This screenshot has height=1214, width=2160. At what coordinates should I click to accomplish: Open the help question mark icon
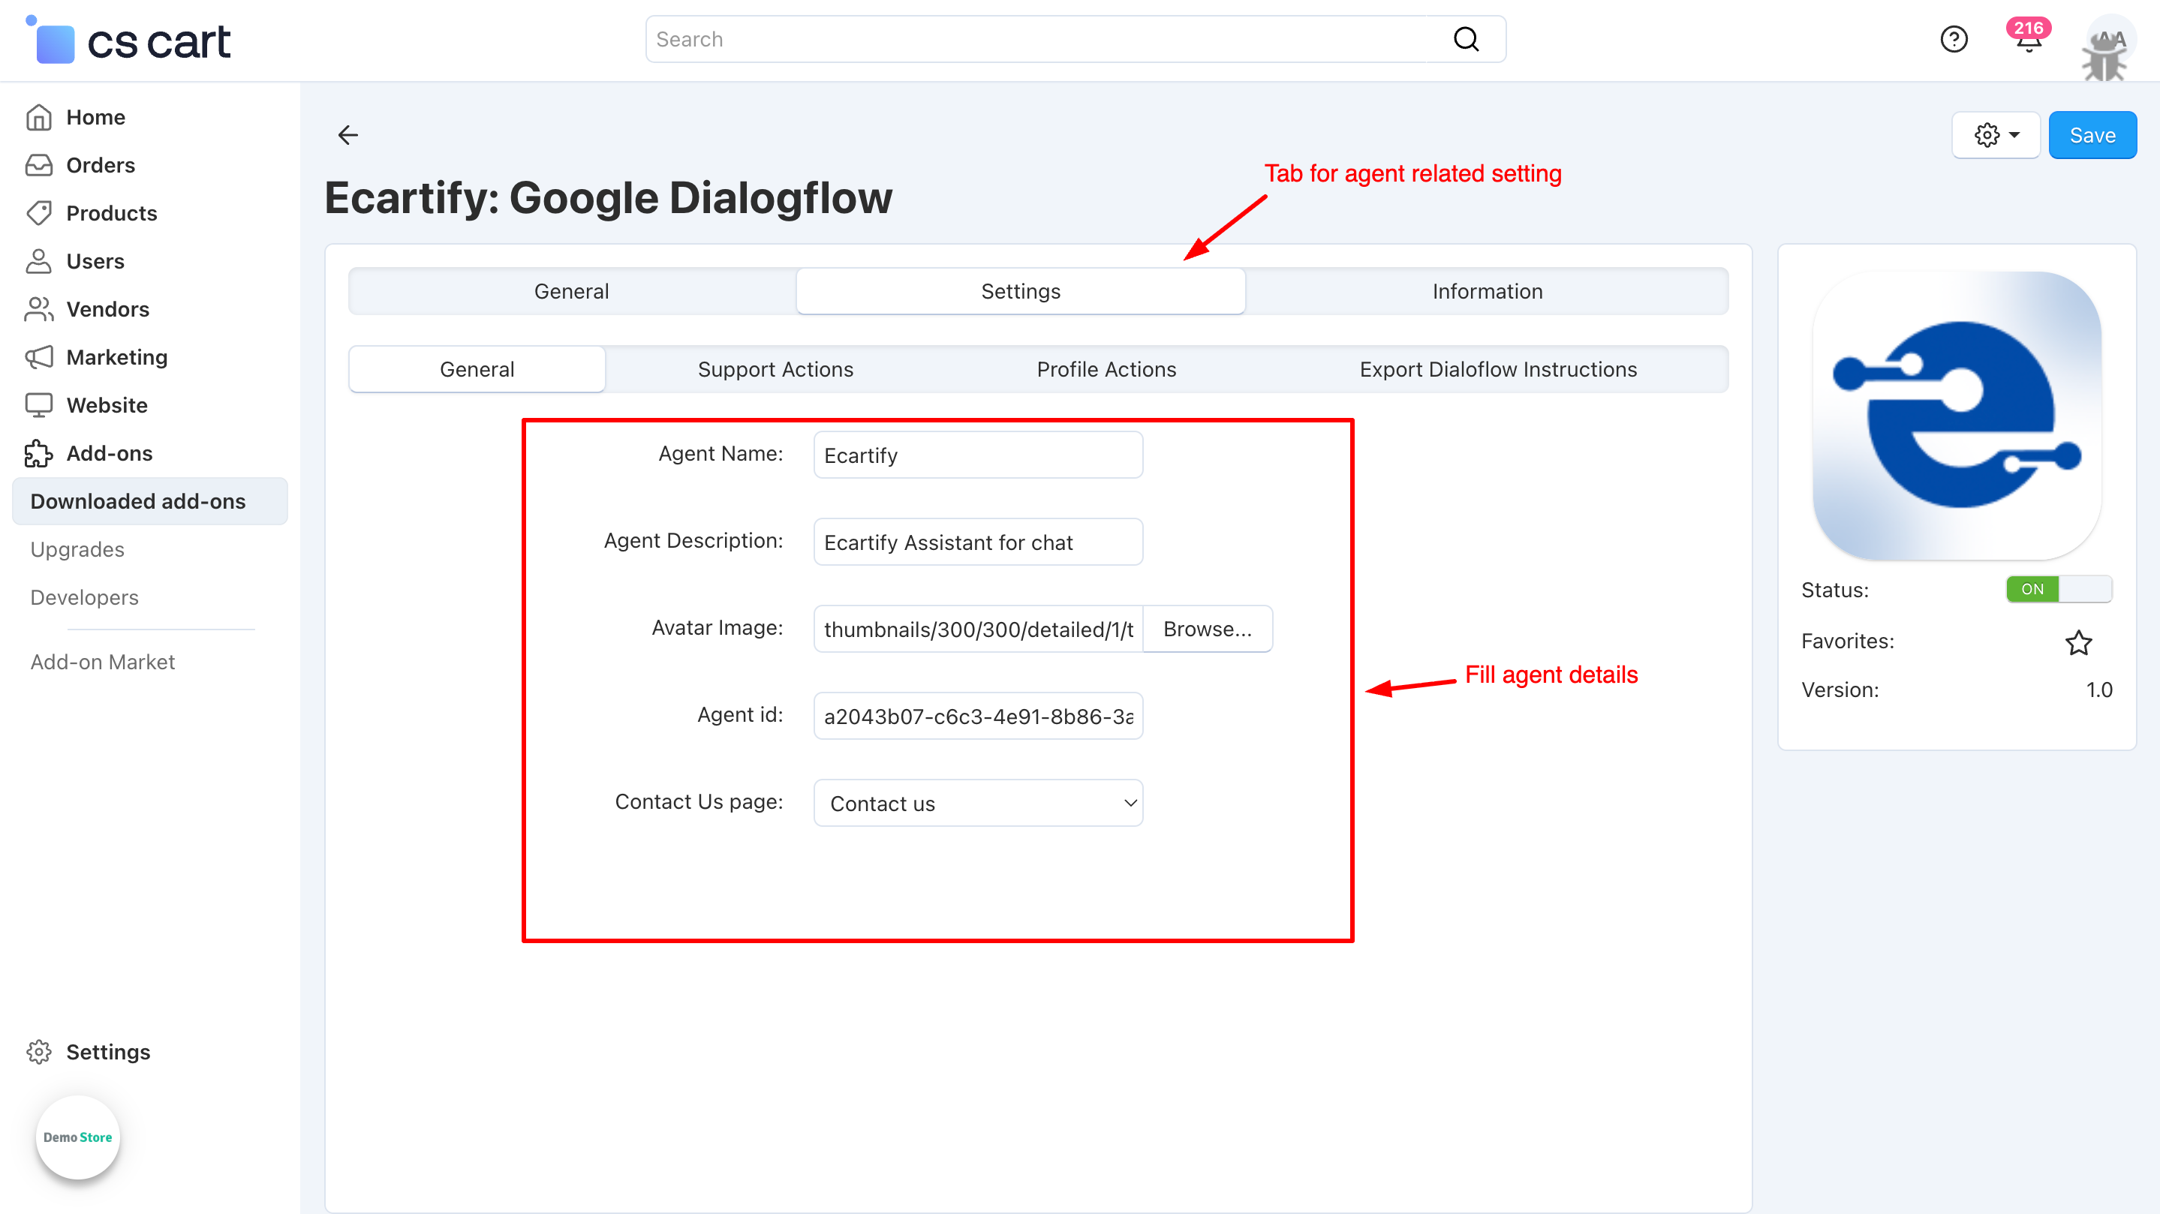tap(1953, 40)
